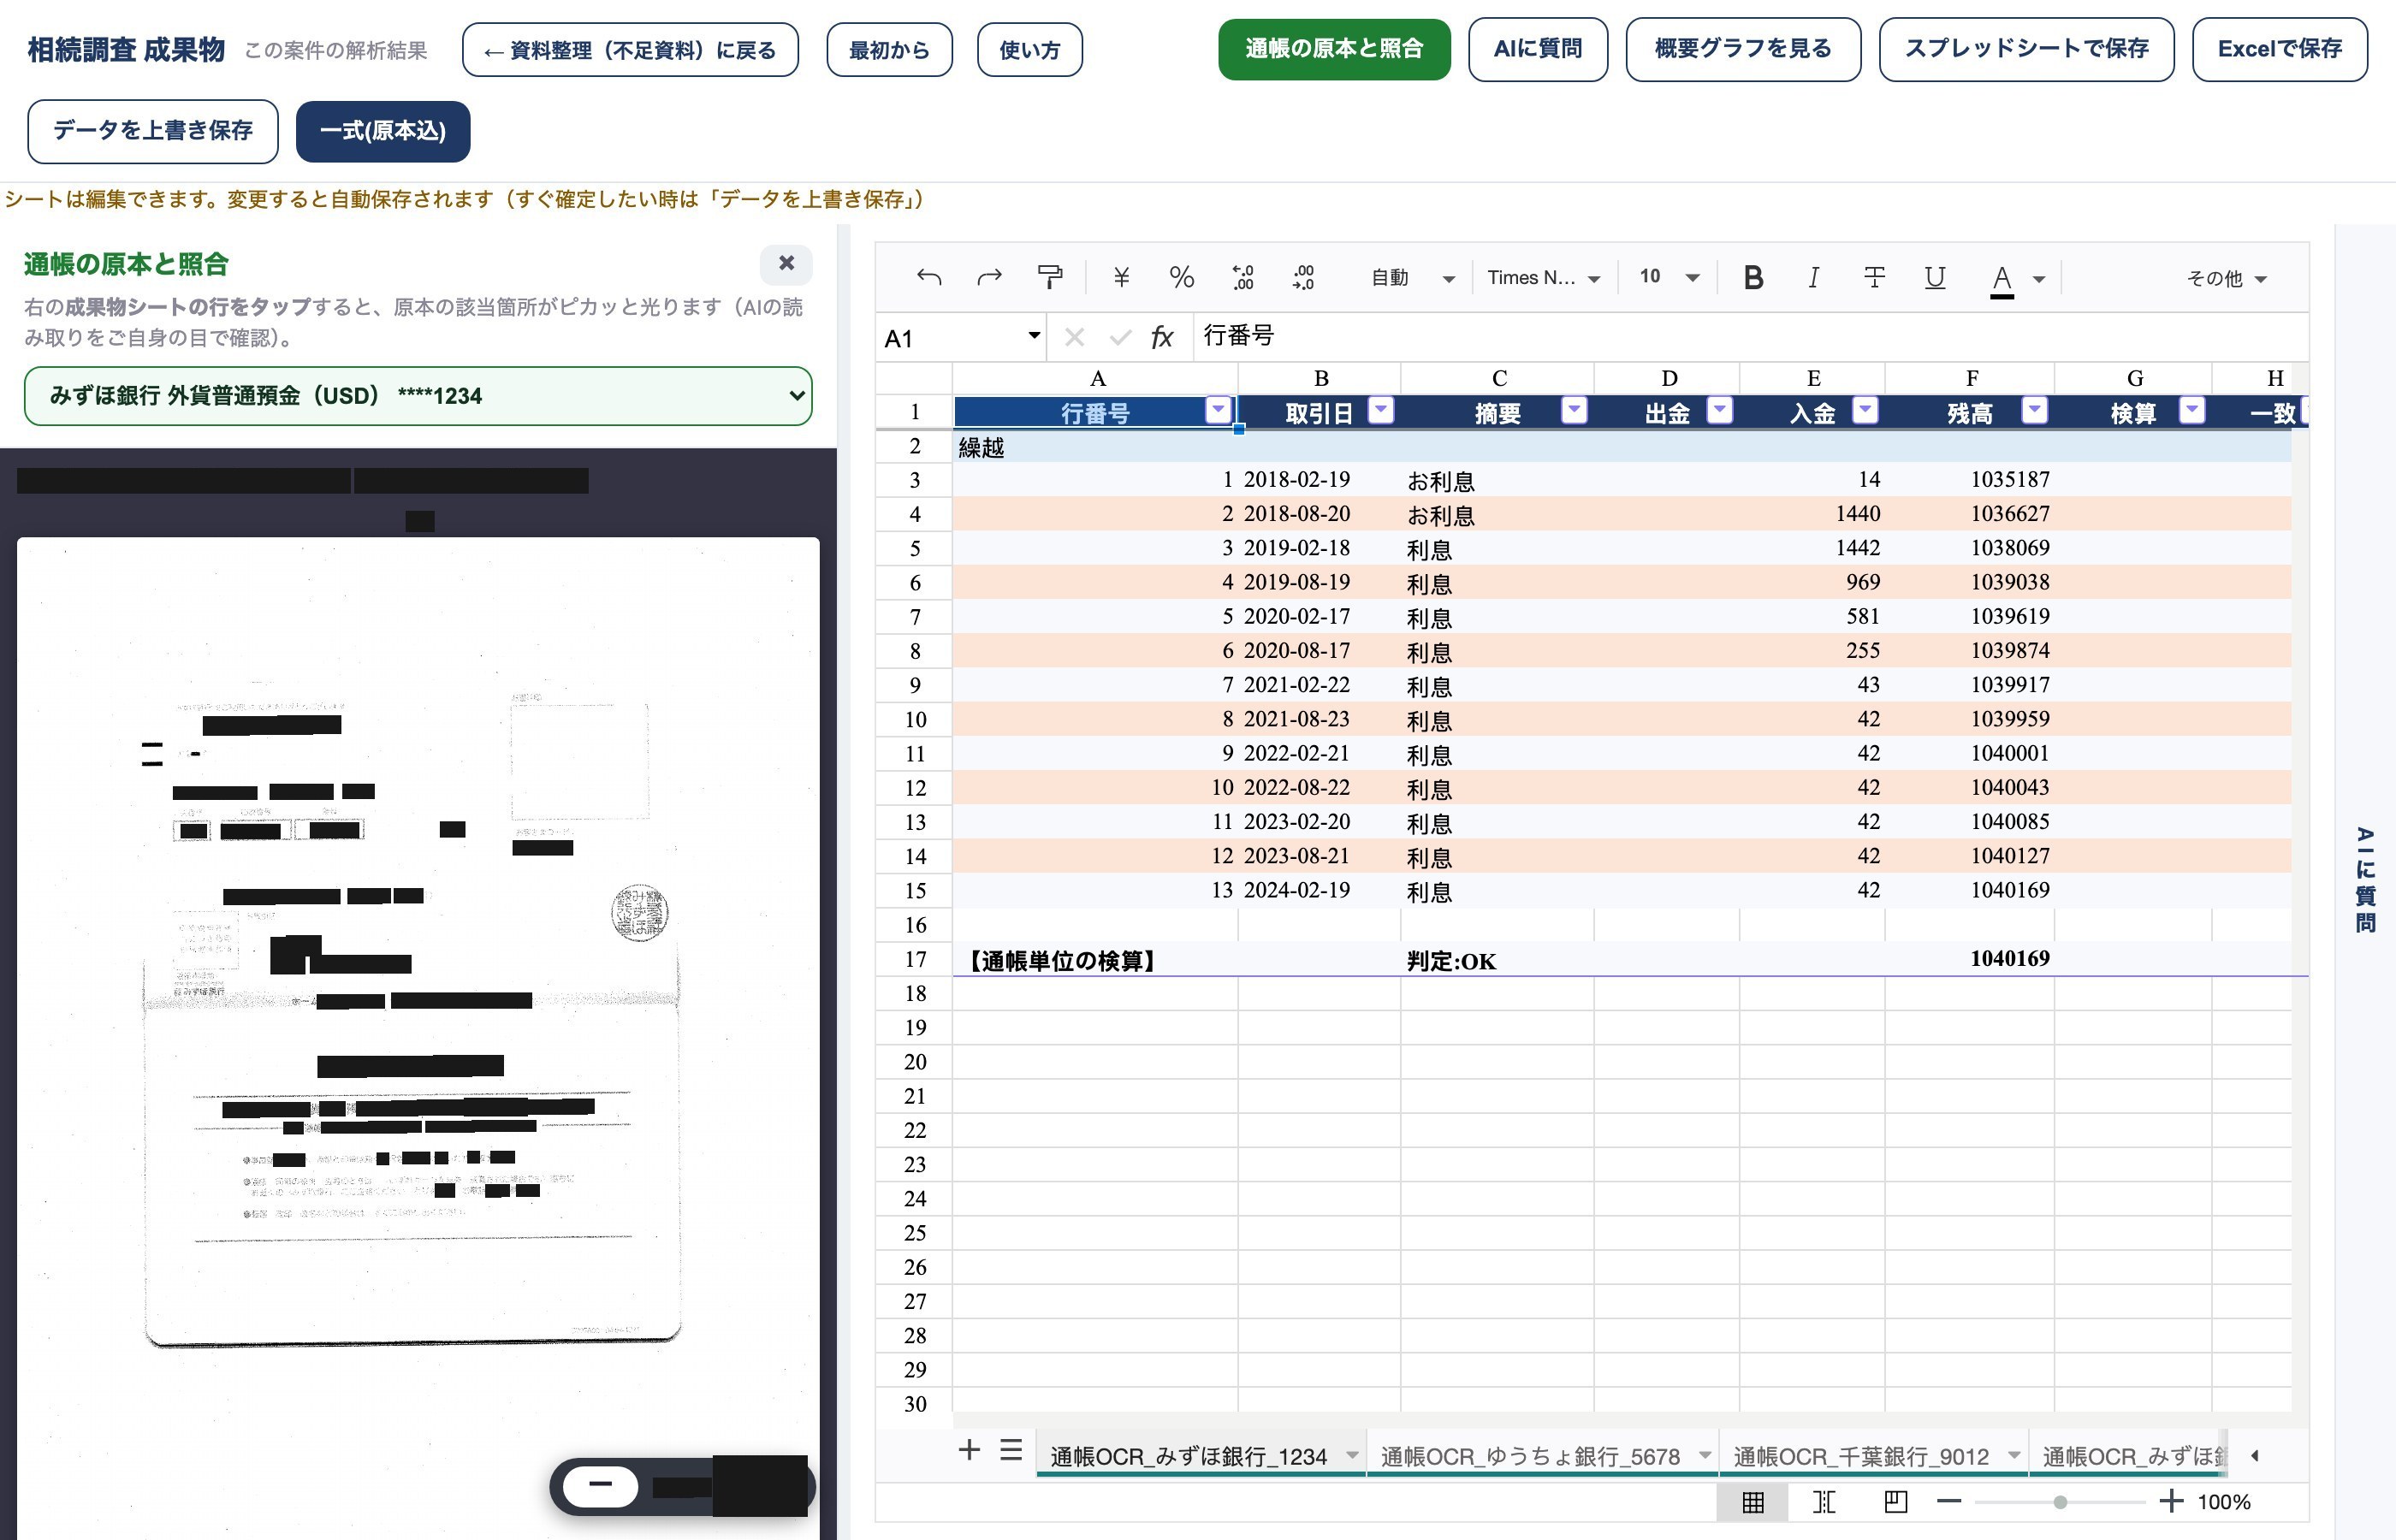Restart with 最初から
Screen dimensions: 2396x1540
pos(889,50)
